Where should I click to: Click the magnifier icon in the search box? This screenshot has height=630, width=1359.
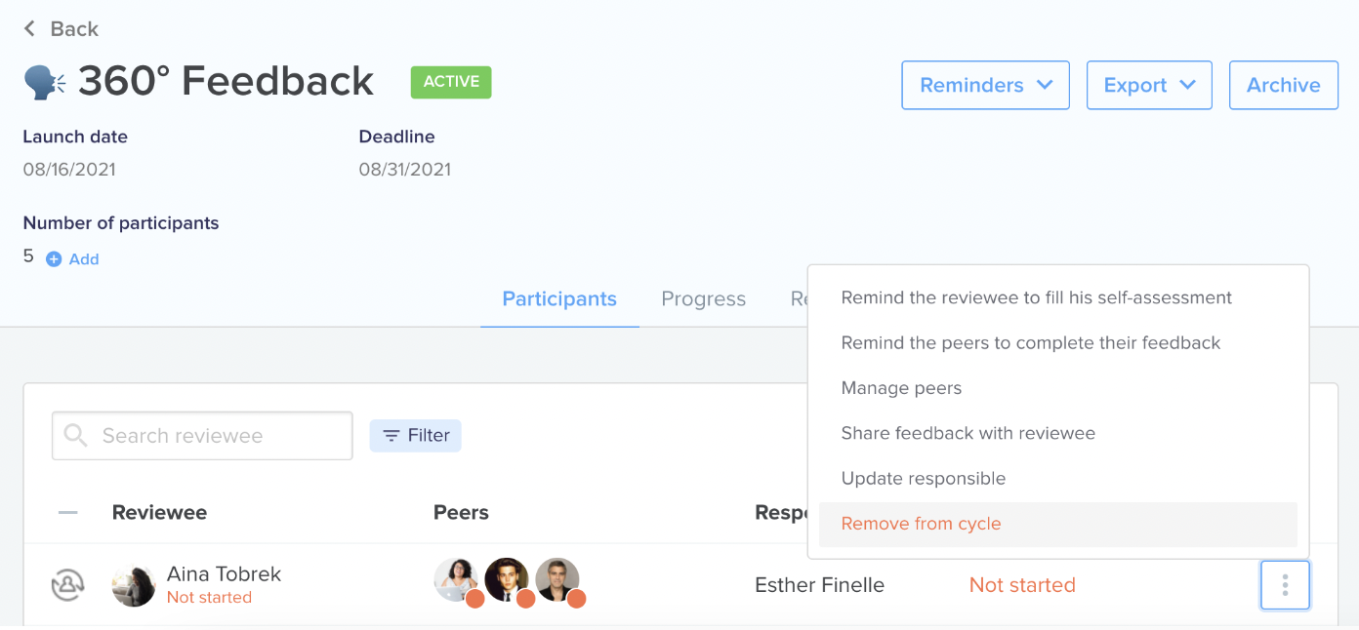76,435
